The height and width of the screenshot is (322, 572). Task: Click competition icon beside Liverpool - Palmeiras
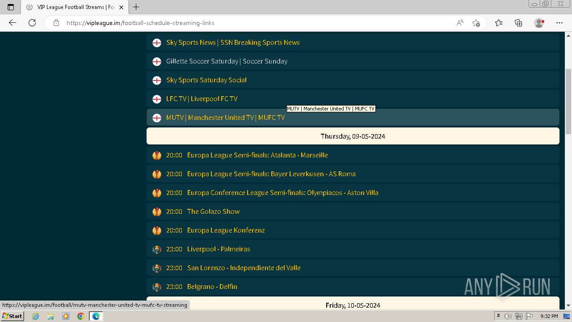tap(157, 249)
